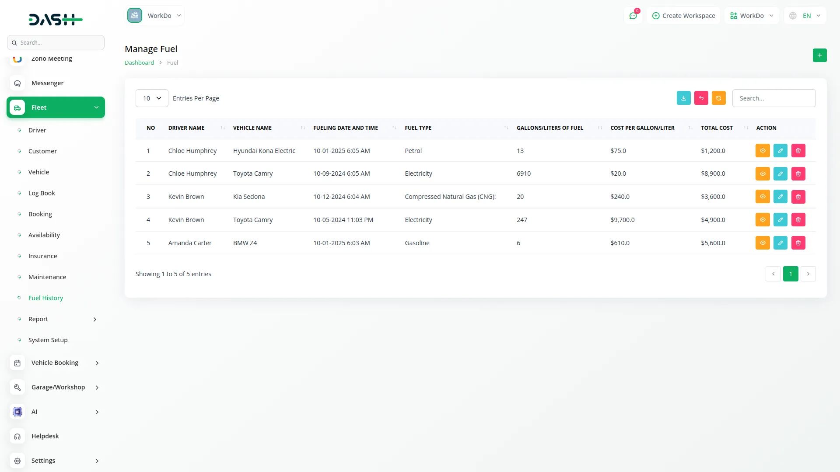Edit the Kevin Brown Kia Sedona fuel entry
The width and height of the screenshot is (840, 472).
tap(780, 197)
